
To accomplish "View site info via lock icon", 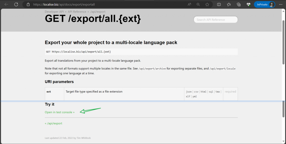I will 28,4.
